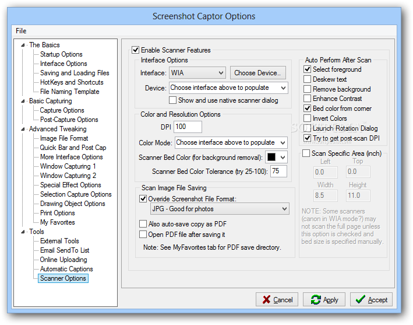Collapse the Tools tree node
The width and height of the screenshot is (413, 325).
[23, 232]
